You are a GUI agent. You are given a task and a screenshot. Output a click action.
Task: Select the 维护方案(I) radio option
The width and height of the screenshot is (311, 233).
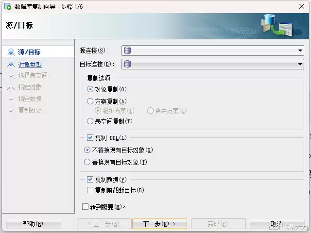(98, 111)
